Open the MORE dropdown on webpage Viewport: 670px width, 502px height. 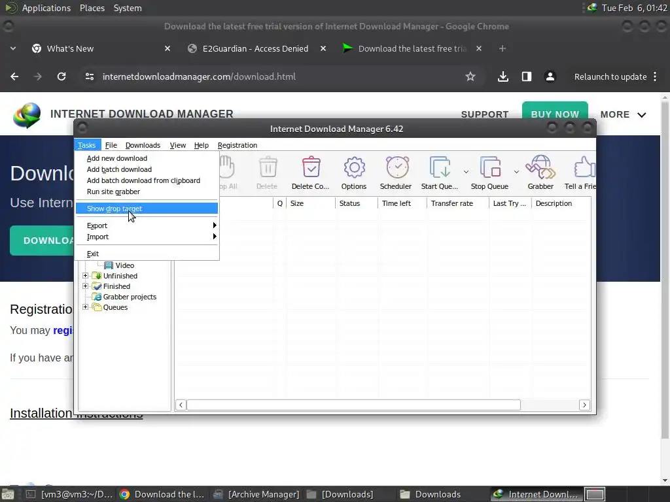(624, 114)
